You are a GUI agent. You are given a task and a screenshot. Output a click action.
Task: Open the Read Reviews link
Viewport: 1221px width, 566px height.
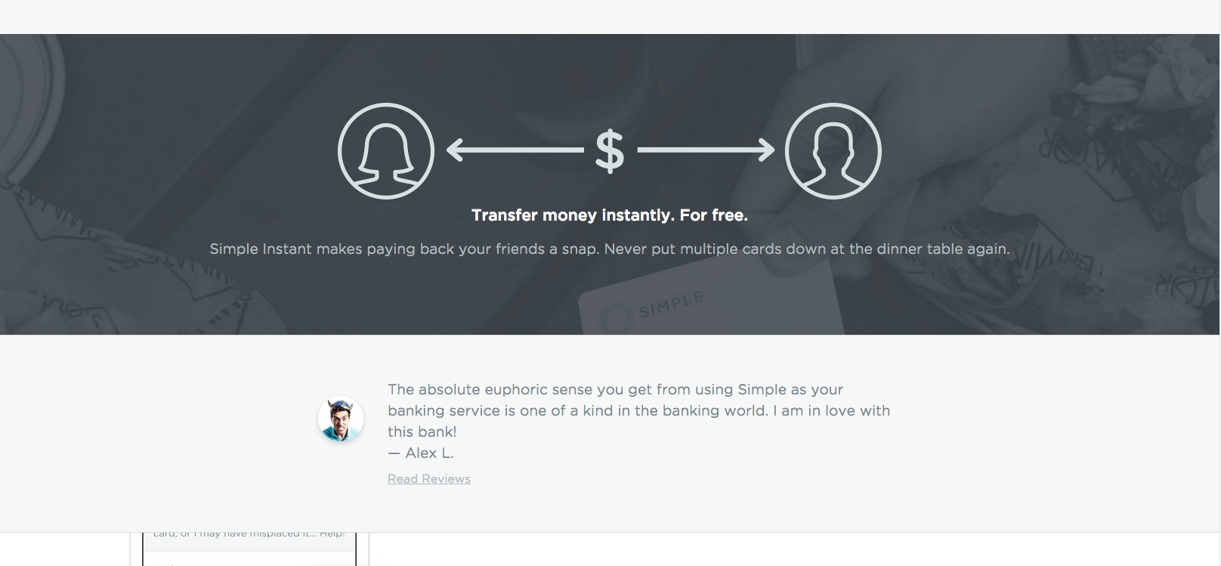(x=429, y=479)
